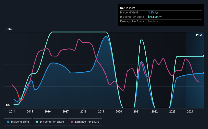Click the 2020 axis label
The width and height of the screenshot is (208, 129).
[x=119, y=111]
